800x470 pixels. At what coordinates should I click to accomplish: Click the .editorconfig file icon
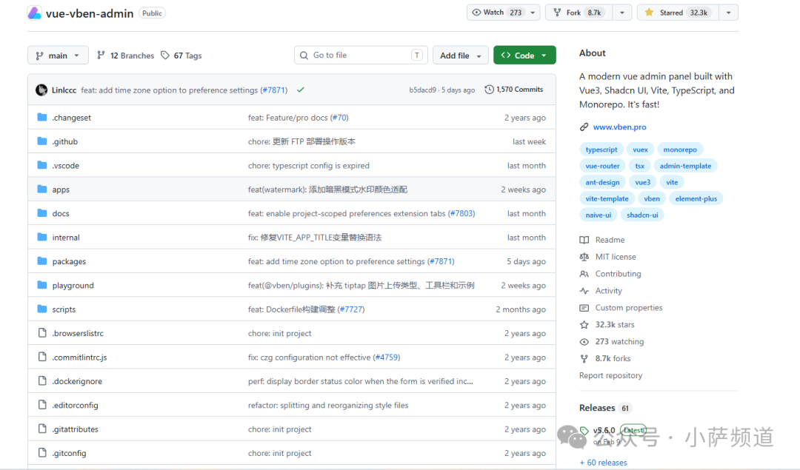[x=42, y=405]
